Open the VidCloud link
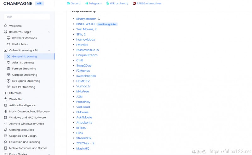Viewport: 252px width, 155px height. point(83,107)
